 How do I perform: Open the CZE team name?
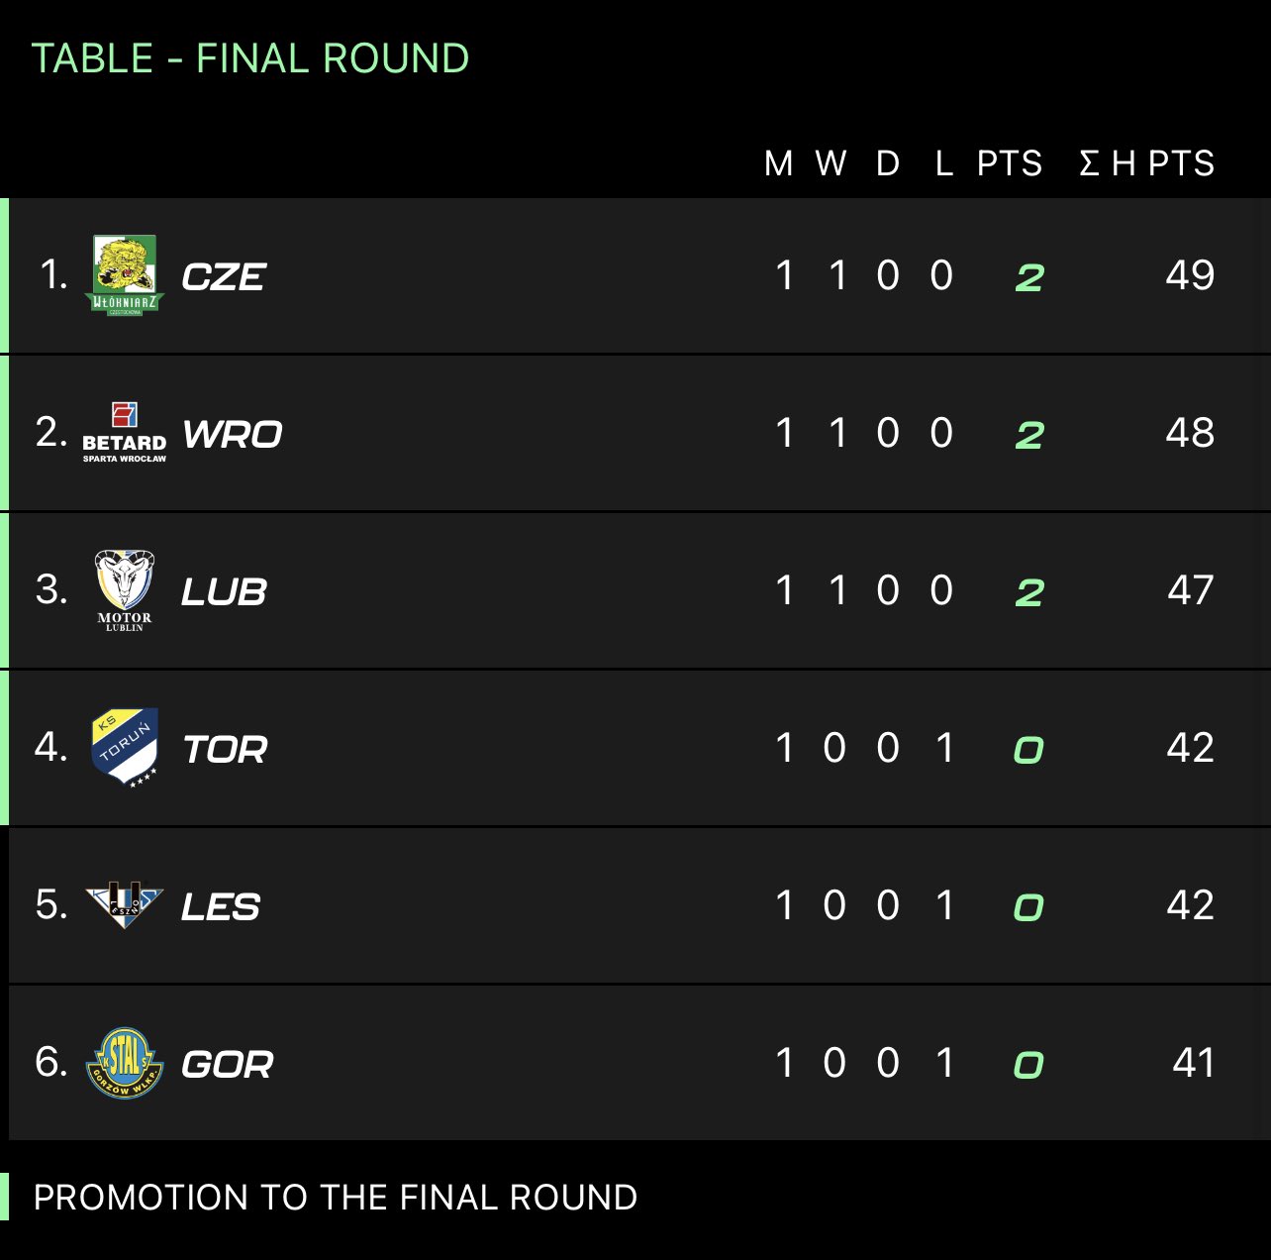tap(224, 277)
